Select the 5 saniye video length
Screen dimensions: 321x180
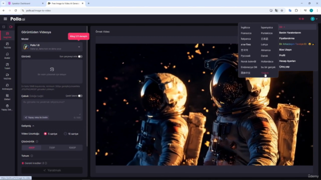(51, 134)
